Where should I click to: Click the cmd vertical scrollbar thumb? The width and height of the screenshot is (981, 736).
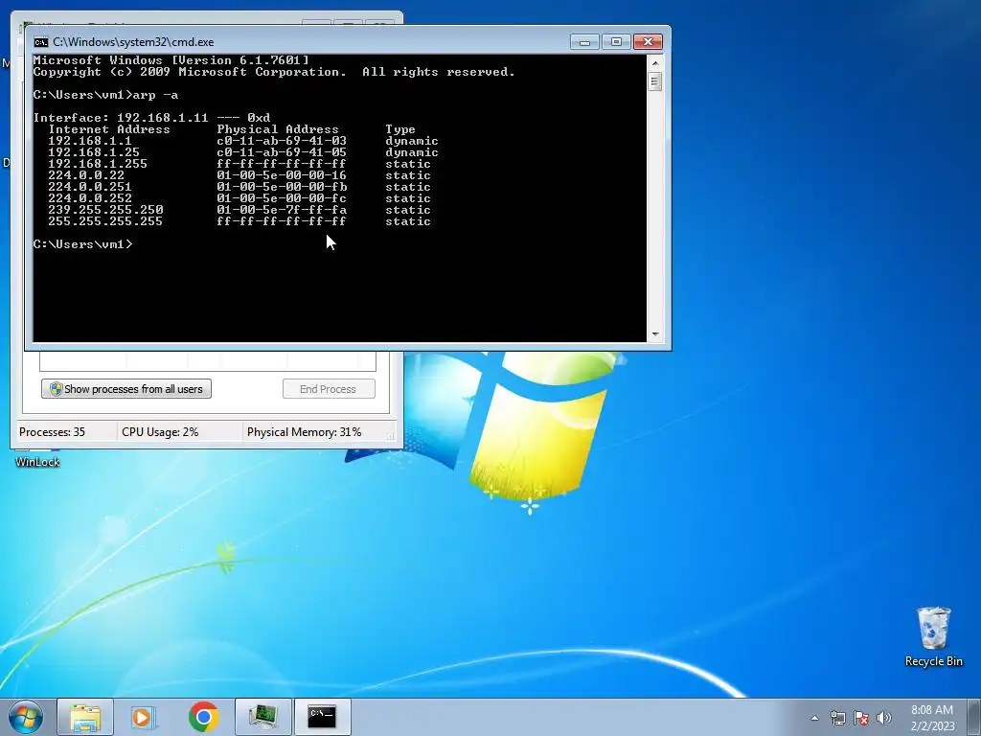655,81
